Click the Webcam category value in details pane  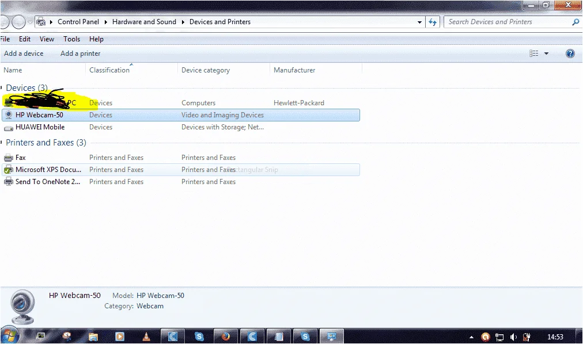pyautogui.click(x=150, y=306)
